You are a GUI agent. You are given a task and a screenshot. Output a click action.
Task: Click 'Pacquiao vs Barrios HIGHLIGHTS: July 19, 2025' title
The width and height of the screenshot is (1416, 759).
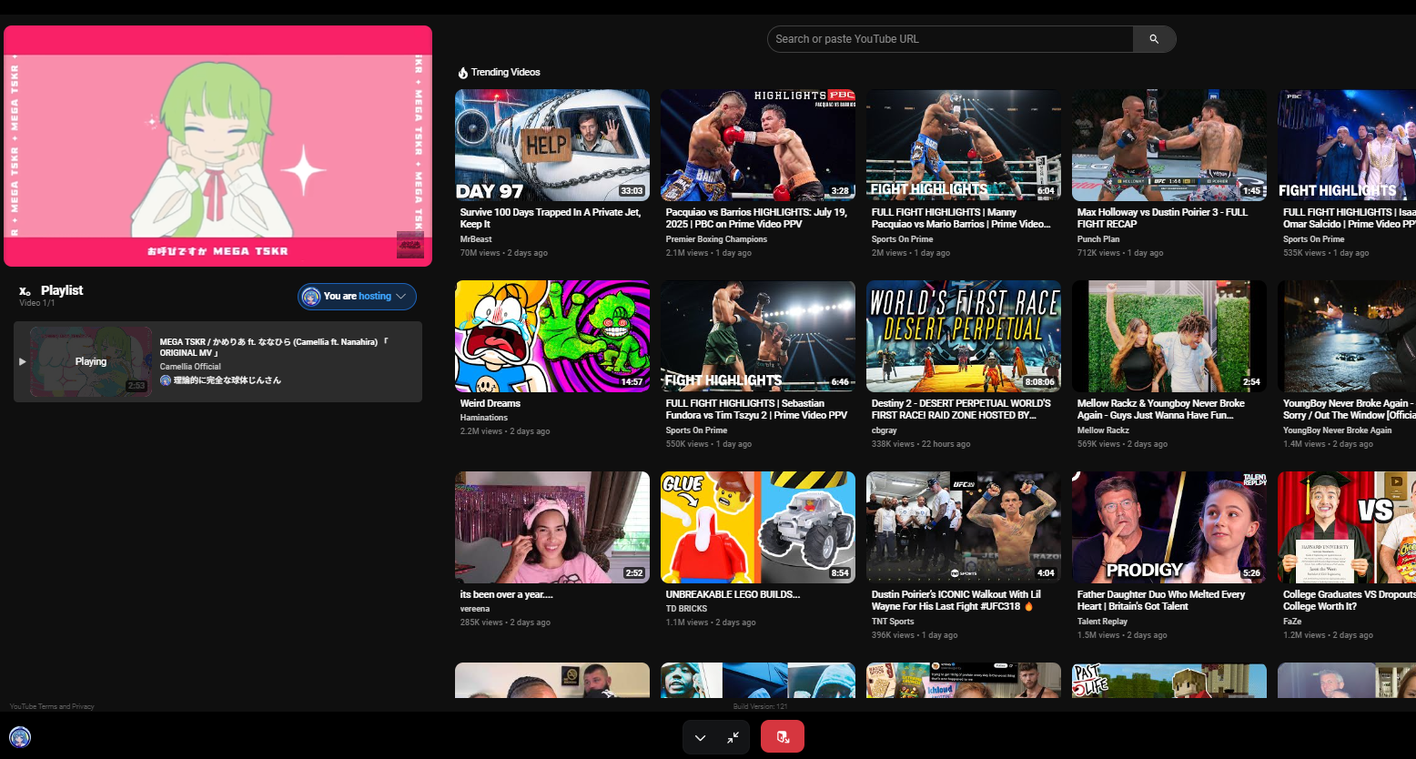point(756,218)
